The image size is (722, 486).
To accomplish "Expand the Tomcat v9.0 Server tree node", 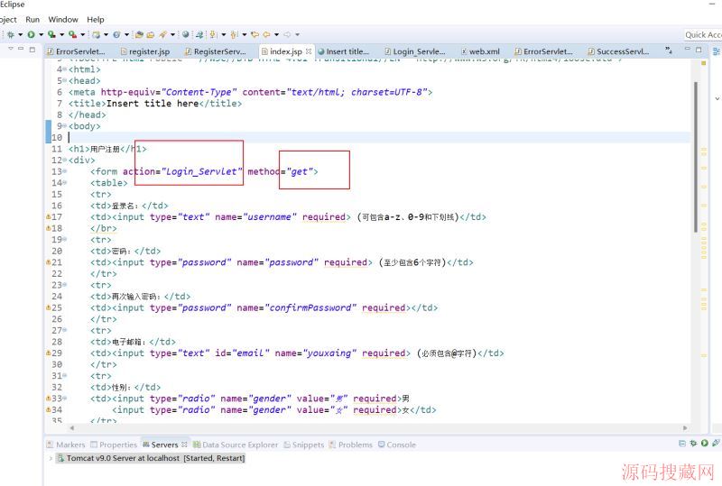I will (x=51, y=458).
